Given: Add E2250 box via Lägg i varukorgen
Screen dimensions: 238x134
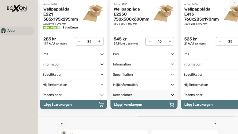Looking at the screenshot, I should (144, 104).
